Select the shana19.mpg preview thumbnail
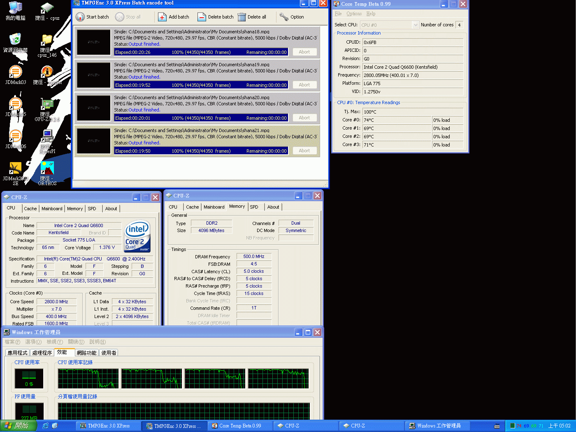 94,75
